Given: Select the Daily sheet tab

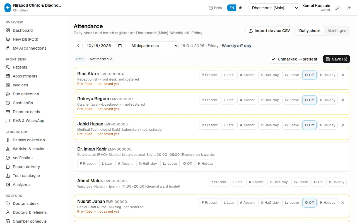Looking at the screenshot, I should tap(310, 31).
